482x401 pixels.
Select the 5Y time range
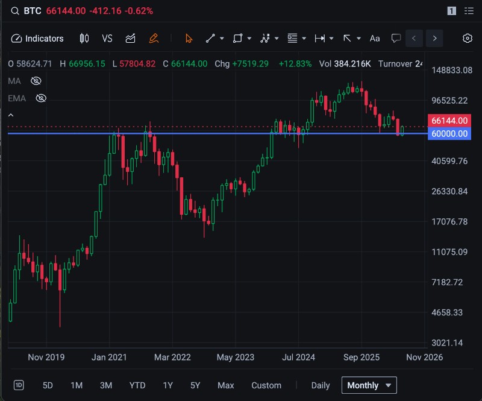[x=195, y=385]
